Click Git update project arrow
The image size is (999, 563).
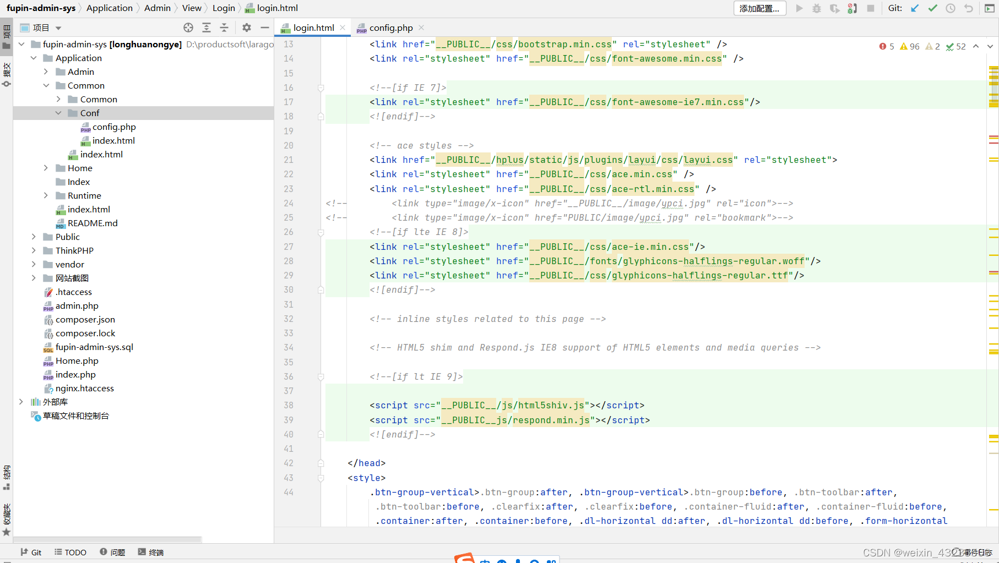point(915,8)
